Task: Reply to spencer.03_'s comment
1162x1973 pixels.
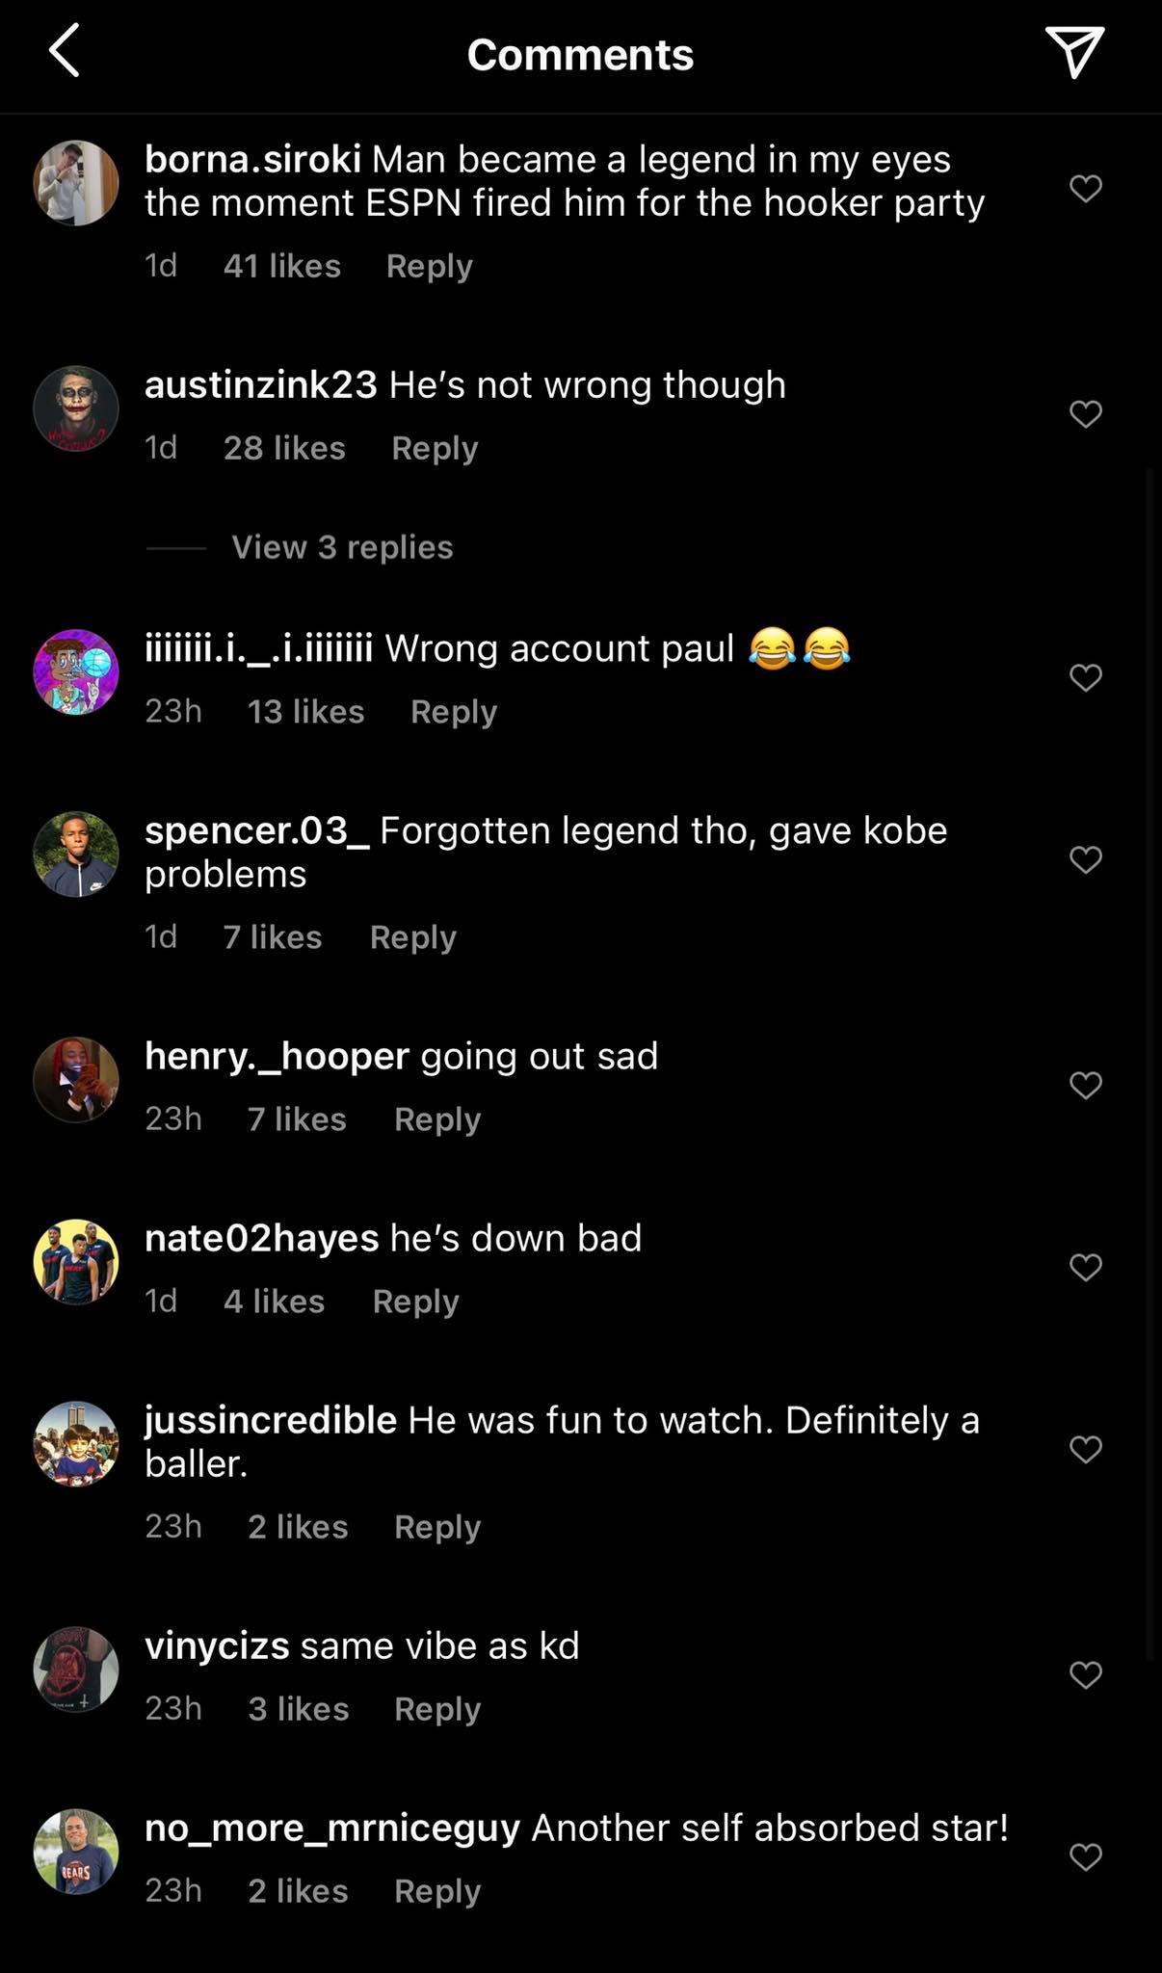Action: pos(412,937)
